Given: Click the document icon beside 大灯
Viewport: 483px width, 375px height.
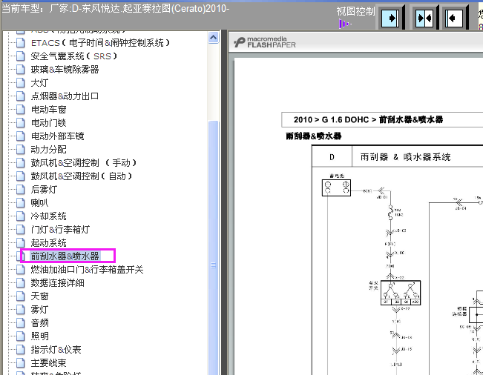Looking at the screenshot, I should 20,83.
